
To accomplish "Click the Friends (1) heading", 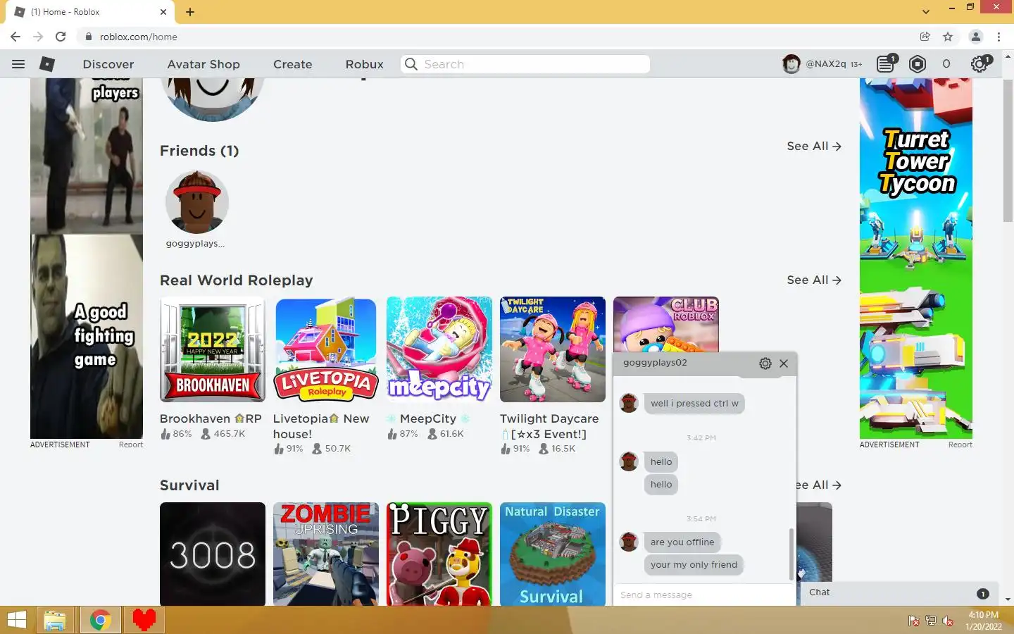I will click(199, 151).
